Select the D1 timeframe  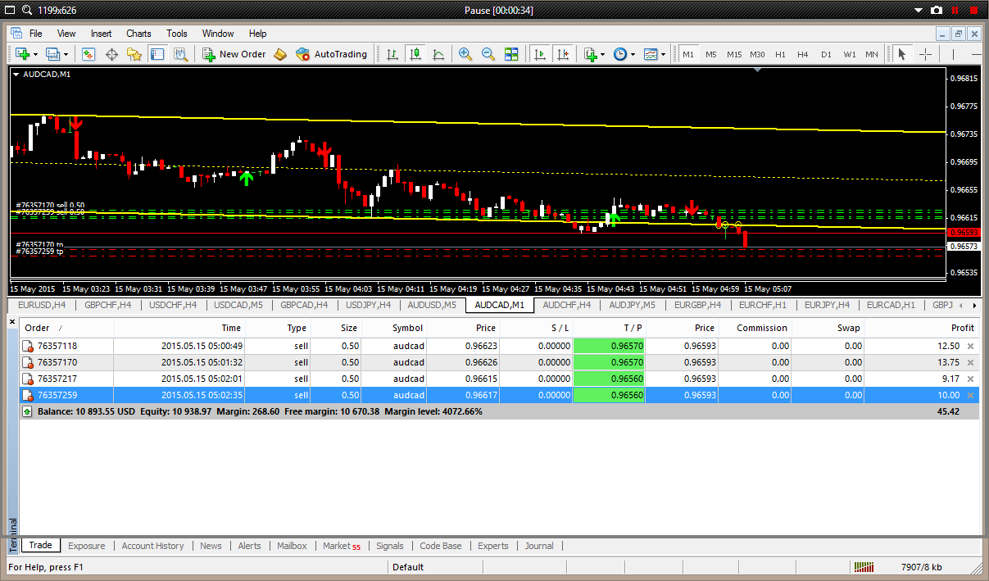pyautogui.click(x=826, y=54)
